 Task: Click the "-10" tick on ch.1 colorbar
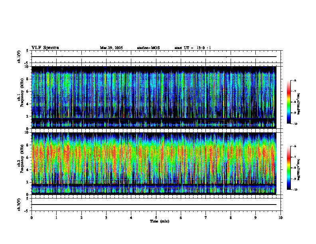click(x=295, y=124)
